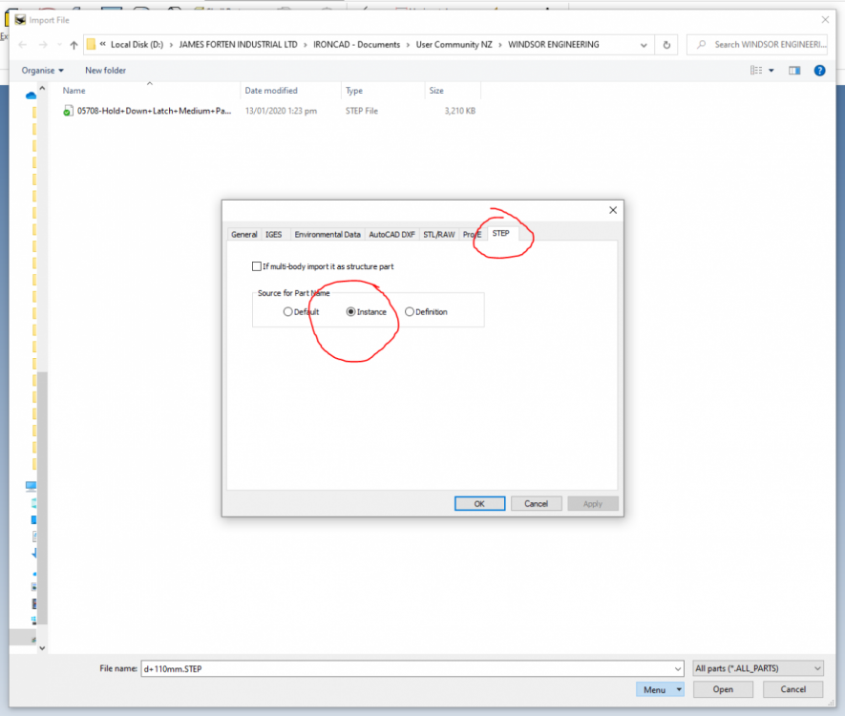Select the STEP tab
This screenshot has width=845, height=716.
pos(500,233)
